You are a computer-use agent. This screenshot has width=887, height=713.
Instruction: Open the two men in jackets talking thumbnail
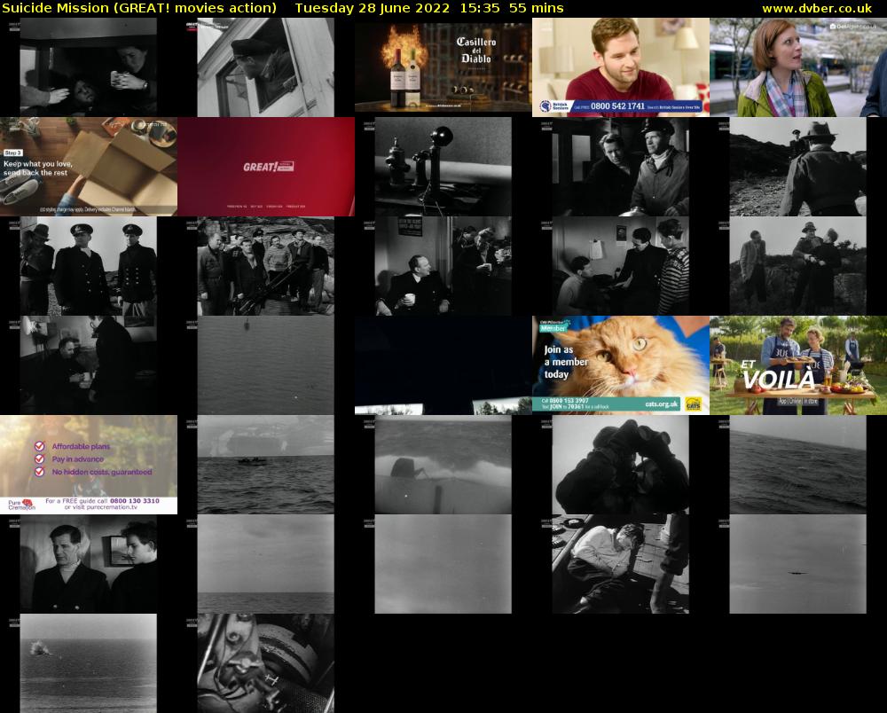point(621,167)
